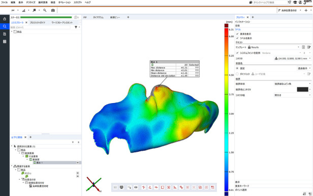This screenshot has width=313, height=196.
Task: Select the 固定 background radio button
Action: [x=237, y=69]
